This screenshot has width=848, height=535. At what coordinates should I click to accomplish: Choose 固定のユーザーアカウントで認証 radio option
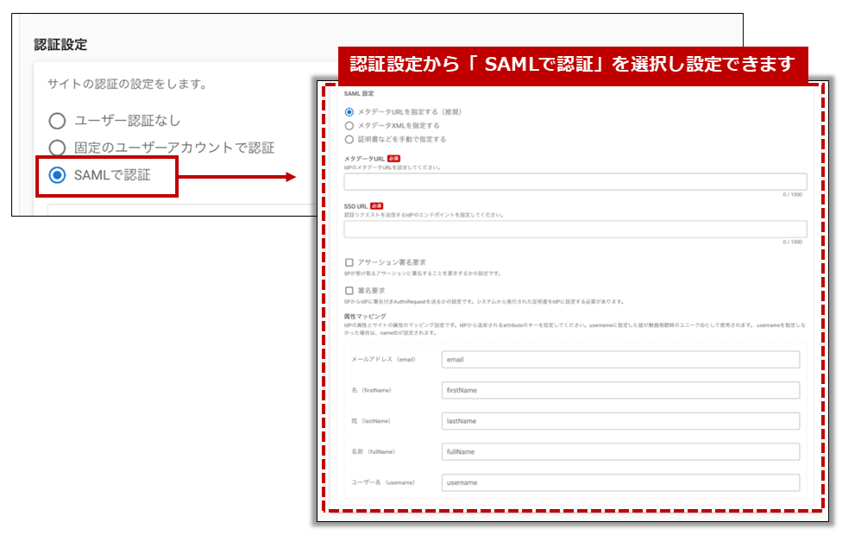pos(57,148)
